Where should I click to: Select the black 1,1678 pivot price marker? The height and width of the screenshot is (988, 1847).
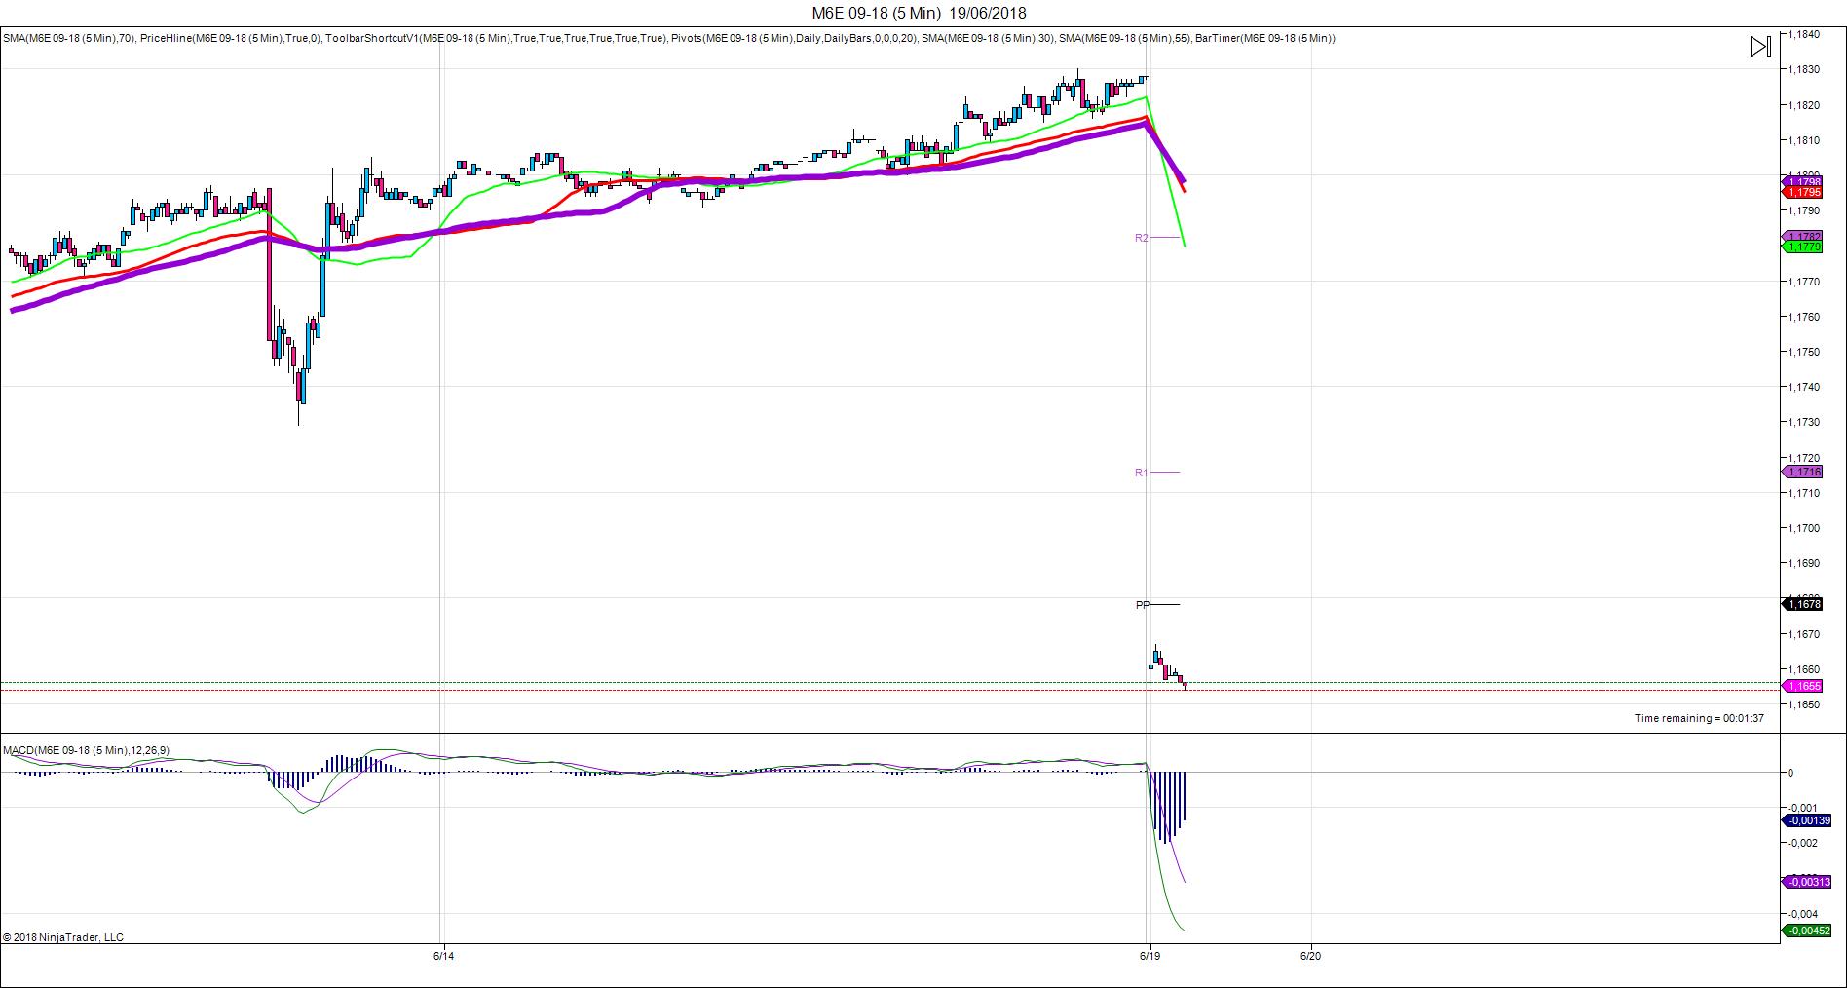1802,604
